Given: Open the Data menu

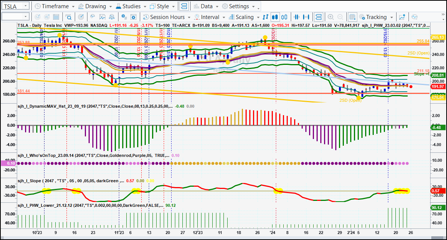Looking at the screenshot, I should click(206, 6).
